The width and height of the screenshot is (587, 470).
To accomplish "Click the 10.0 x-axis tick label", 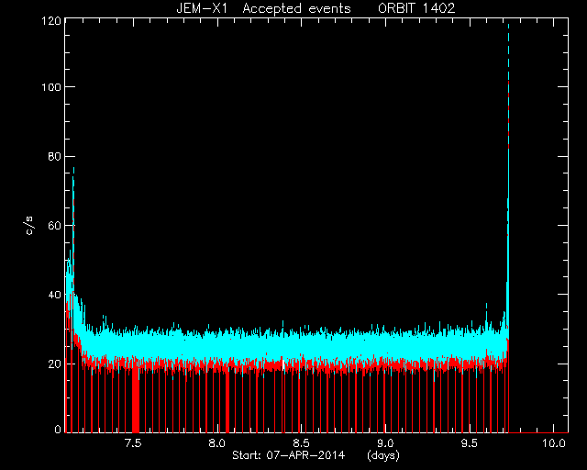I will tap(554, 443).
